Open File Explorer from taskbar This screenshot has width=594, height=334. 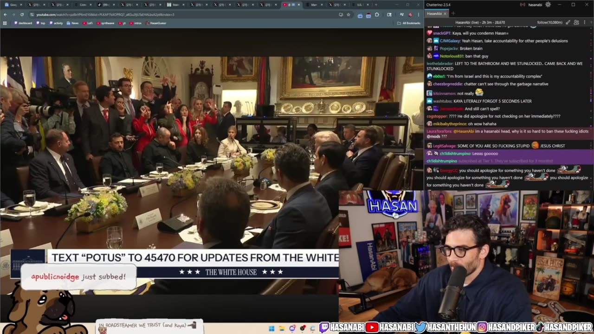(282, 328)
